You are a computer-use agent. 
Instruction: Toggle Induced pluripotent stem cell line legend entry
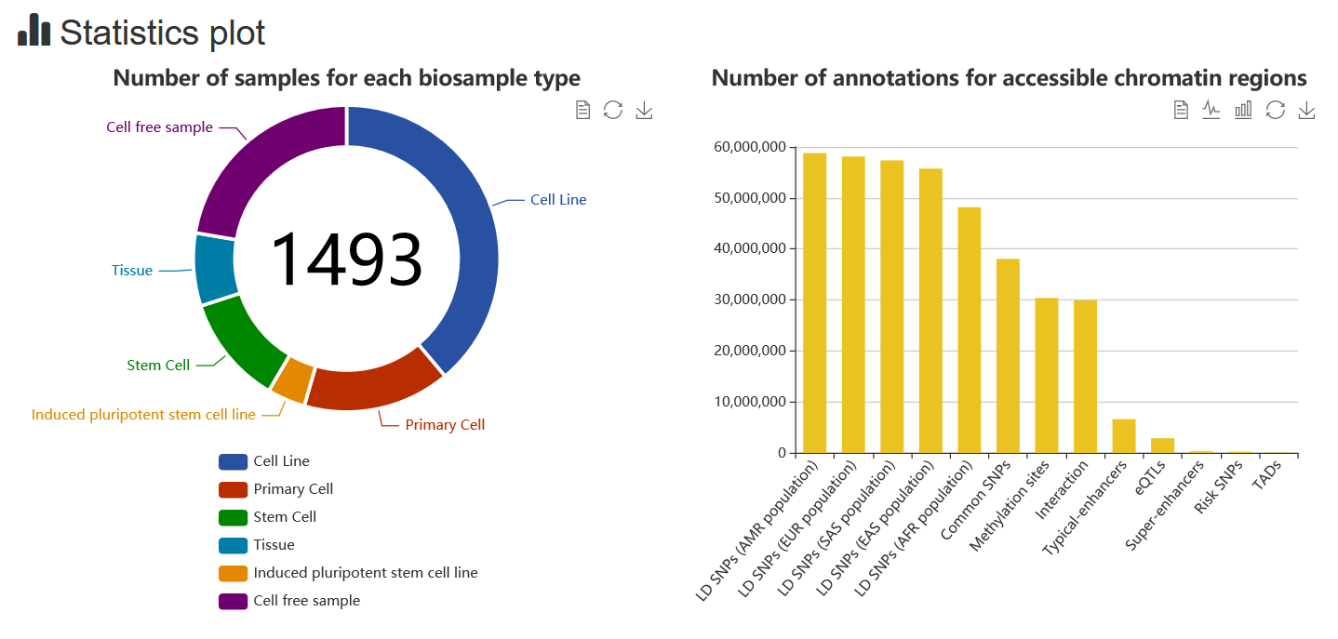348,573
